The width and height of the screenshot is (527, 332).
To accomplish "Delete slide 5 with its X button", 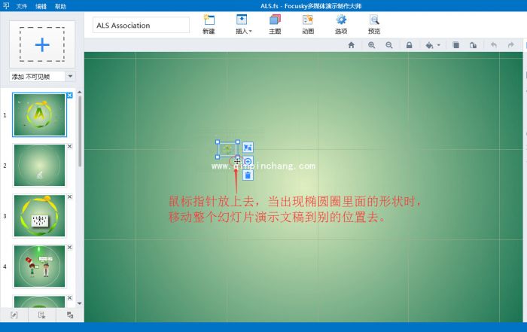I will 69,297.
